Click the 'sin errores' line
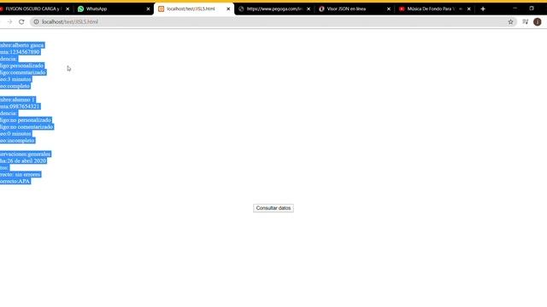Viewport: 547px width, 307px height. [21, 174]
